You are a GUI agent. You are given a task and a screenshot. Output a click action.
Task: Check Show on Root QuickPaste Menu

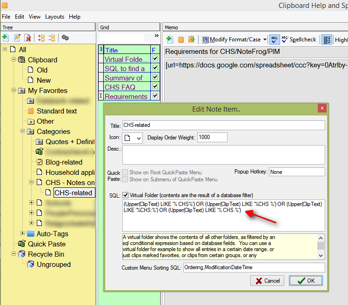(x=125, y=172)
